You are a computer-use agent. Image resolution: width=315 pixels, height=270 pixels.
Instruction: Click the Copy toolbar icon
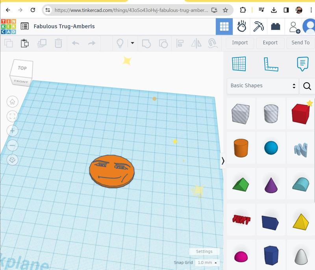(x=8, y=43)
